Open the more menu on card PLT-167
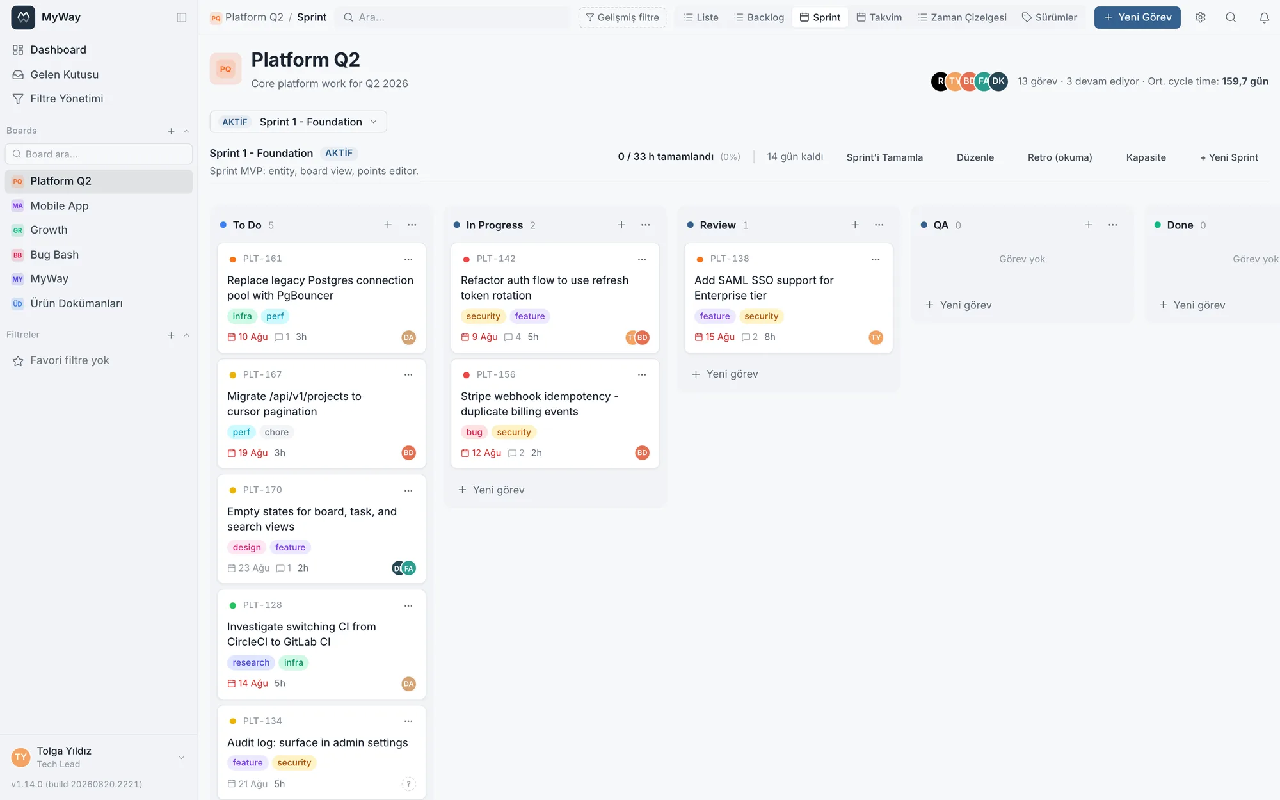Viewport: 1280px width, 800px height. tap(408, 374)
